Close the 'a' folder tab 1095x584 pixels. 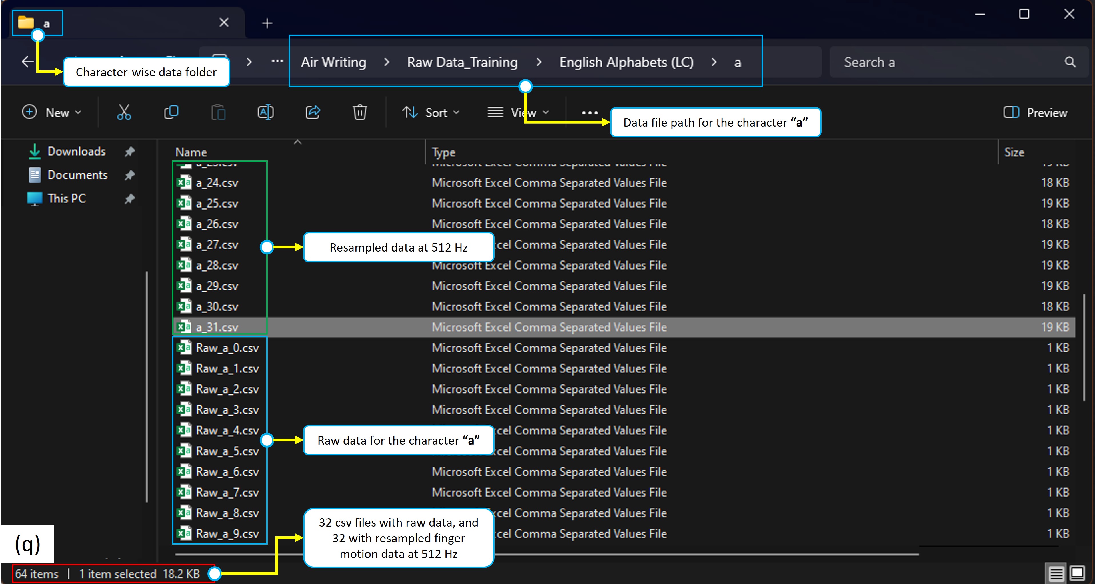coord(224,23)
